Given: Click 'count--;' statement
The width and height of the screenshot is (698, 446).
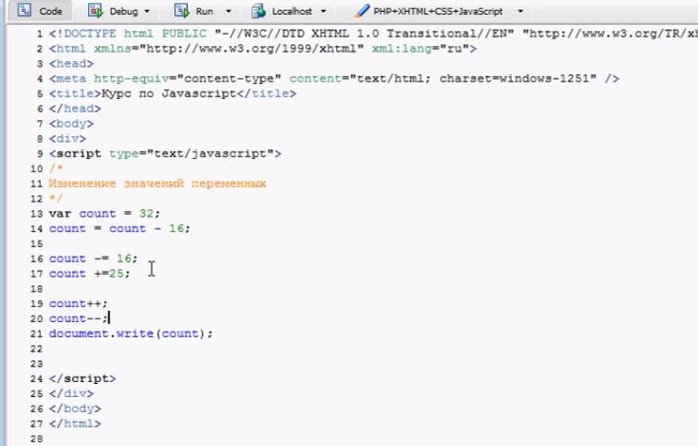Looking at the screenshot, I should point(79,318).
